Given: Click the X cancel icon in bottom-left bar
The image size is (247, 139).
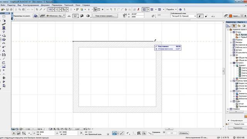Looking at the screenshot, I should (x=14, y=133).
